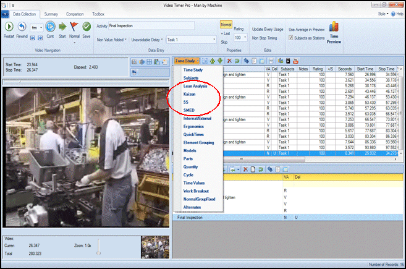Screen dimensions: 406x269
Task: Toggle Subjects as Stations checkbox
Action: click(291, 38)
